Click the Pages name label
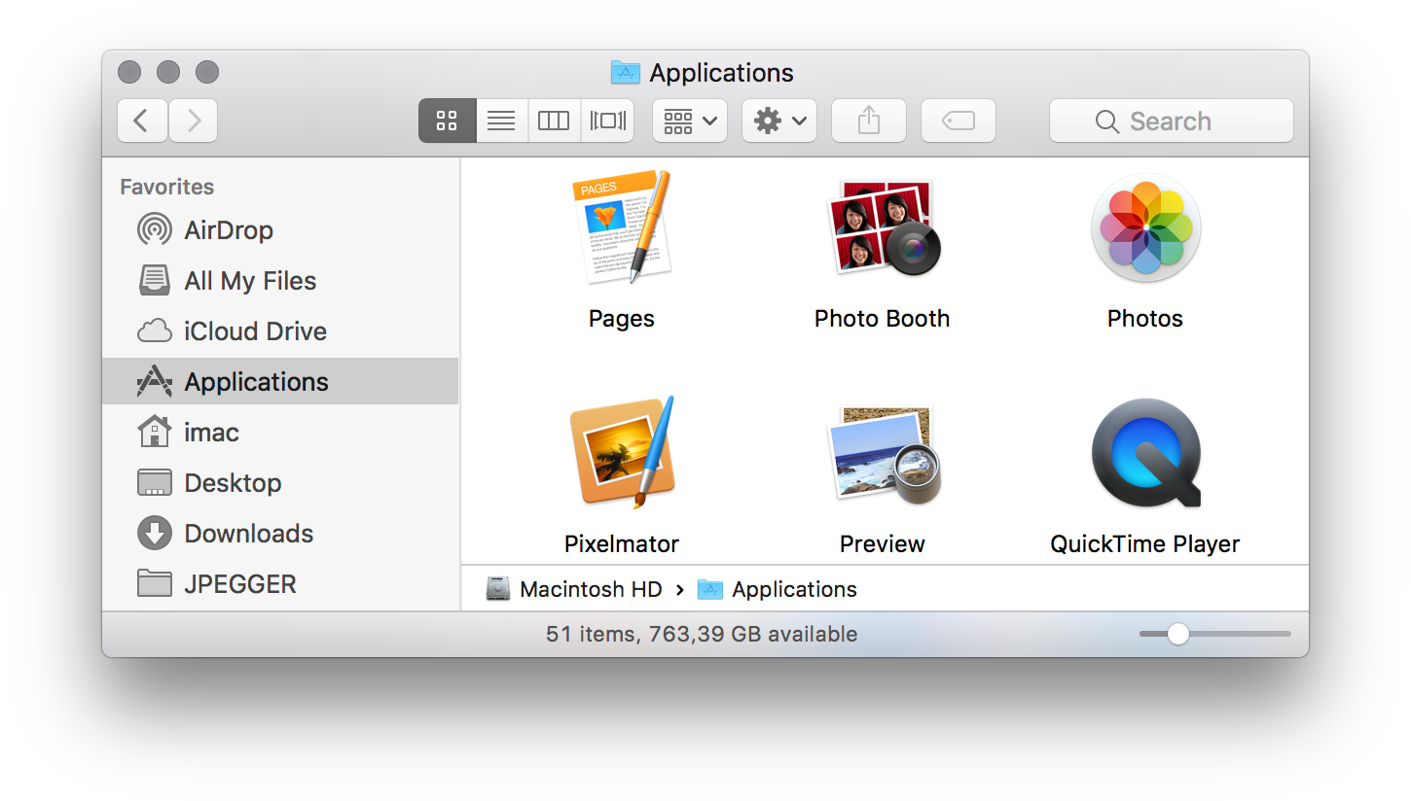The height and width of the screenshot is (801, 1411). click(622, 319)
